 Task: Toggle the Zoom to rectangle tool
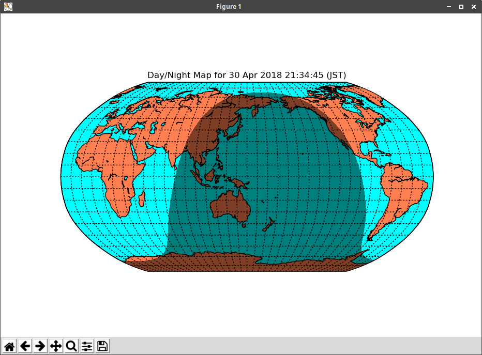pyautogui.click(x=71, y=346)
